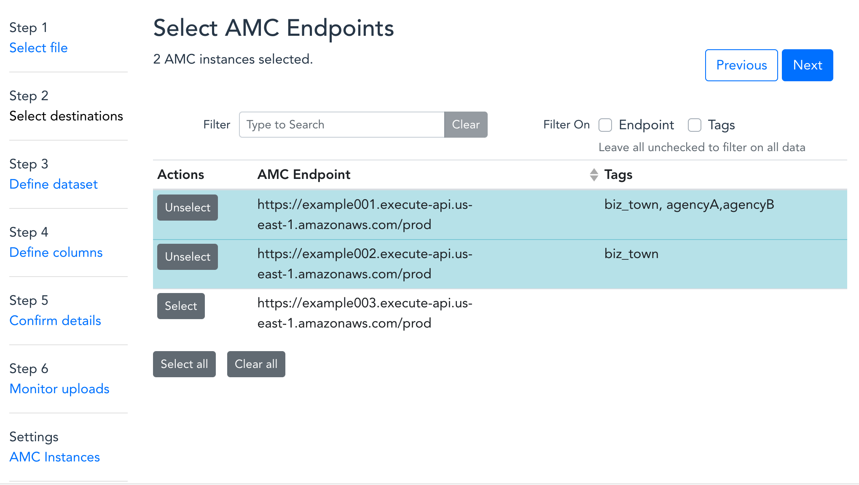Click the Select destinations step
The image size is (859, 485).
coord(66,116)
